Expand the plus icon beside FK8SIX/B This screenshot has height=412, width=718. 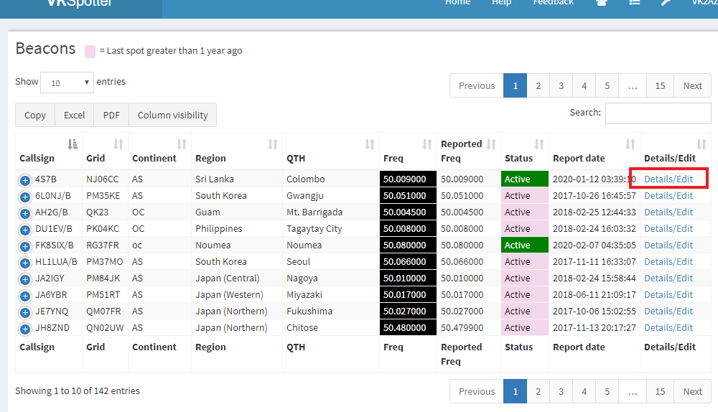(x=25, y=246)
